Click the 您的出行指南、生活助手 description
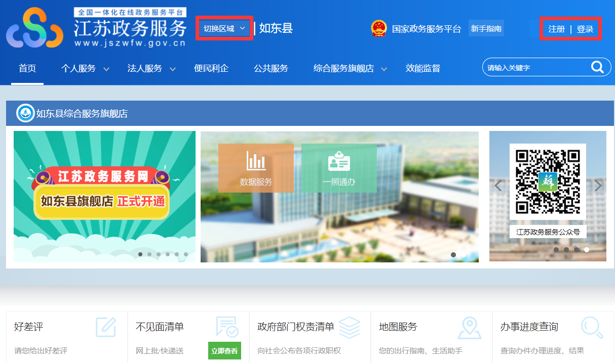 click(x=420, y=350)
